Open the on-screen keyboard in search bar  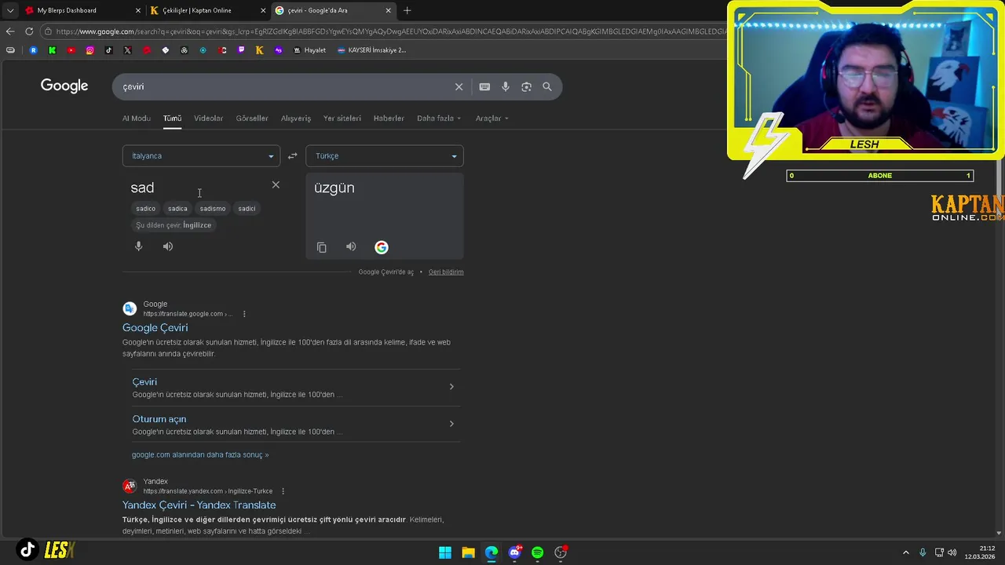pos(484,86)
